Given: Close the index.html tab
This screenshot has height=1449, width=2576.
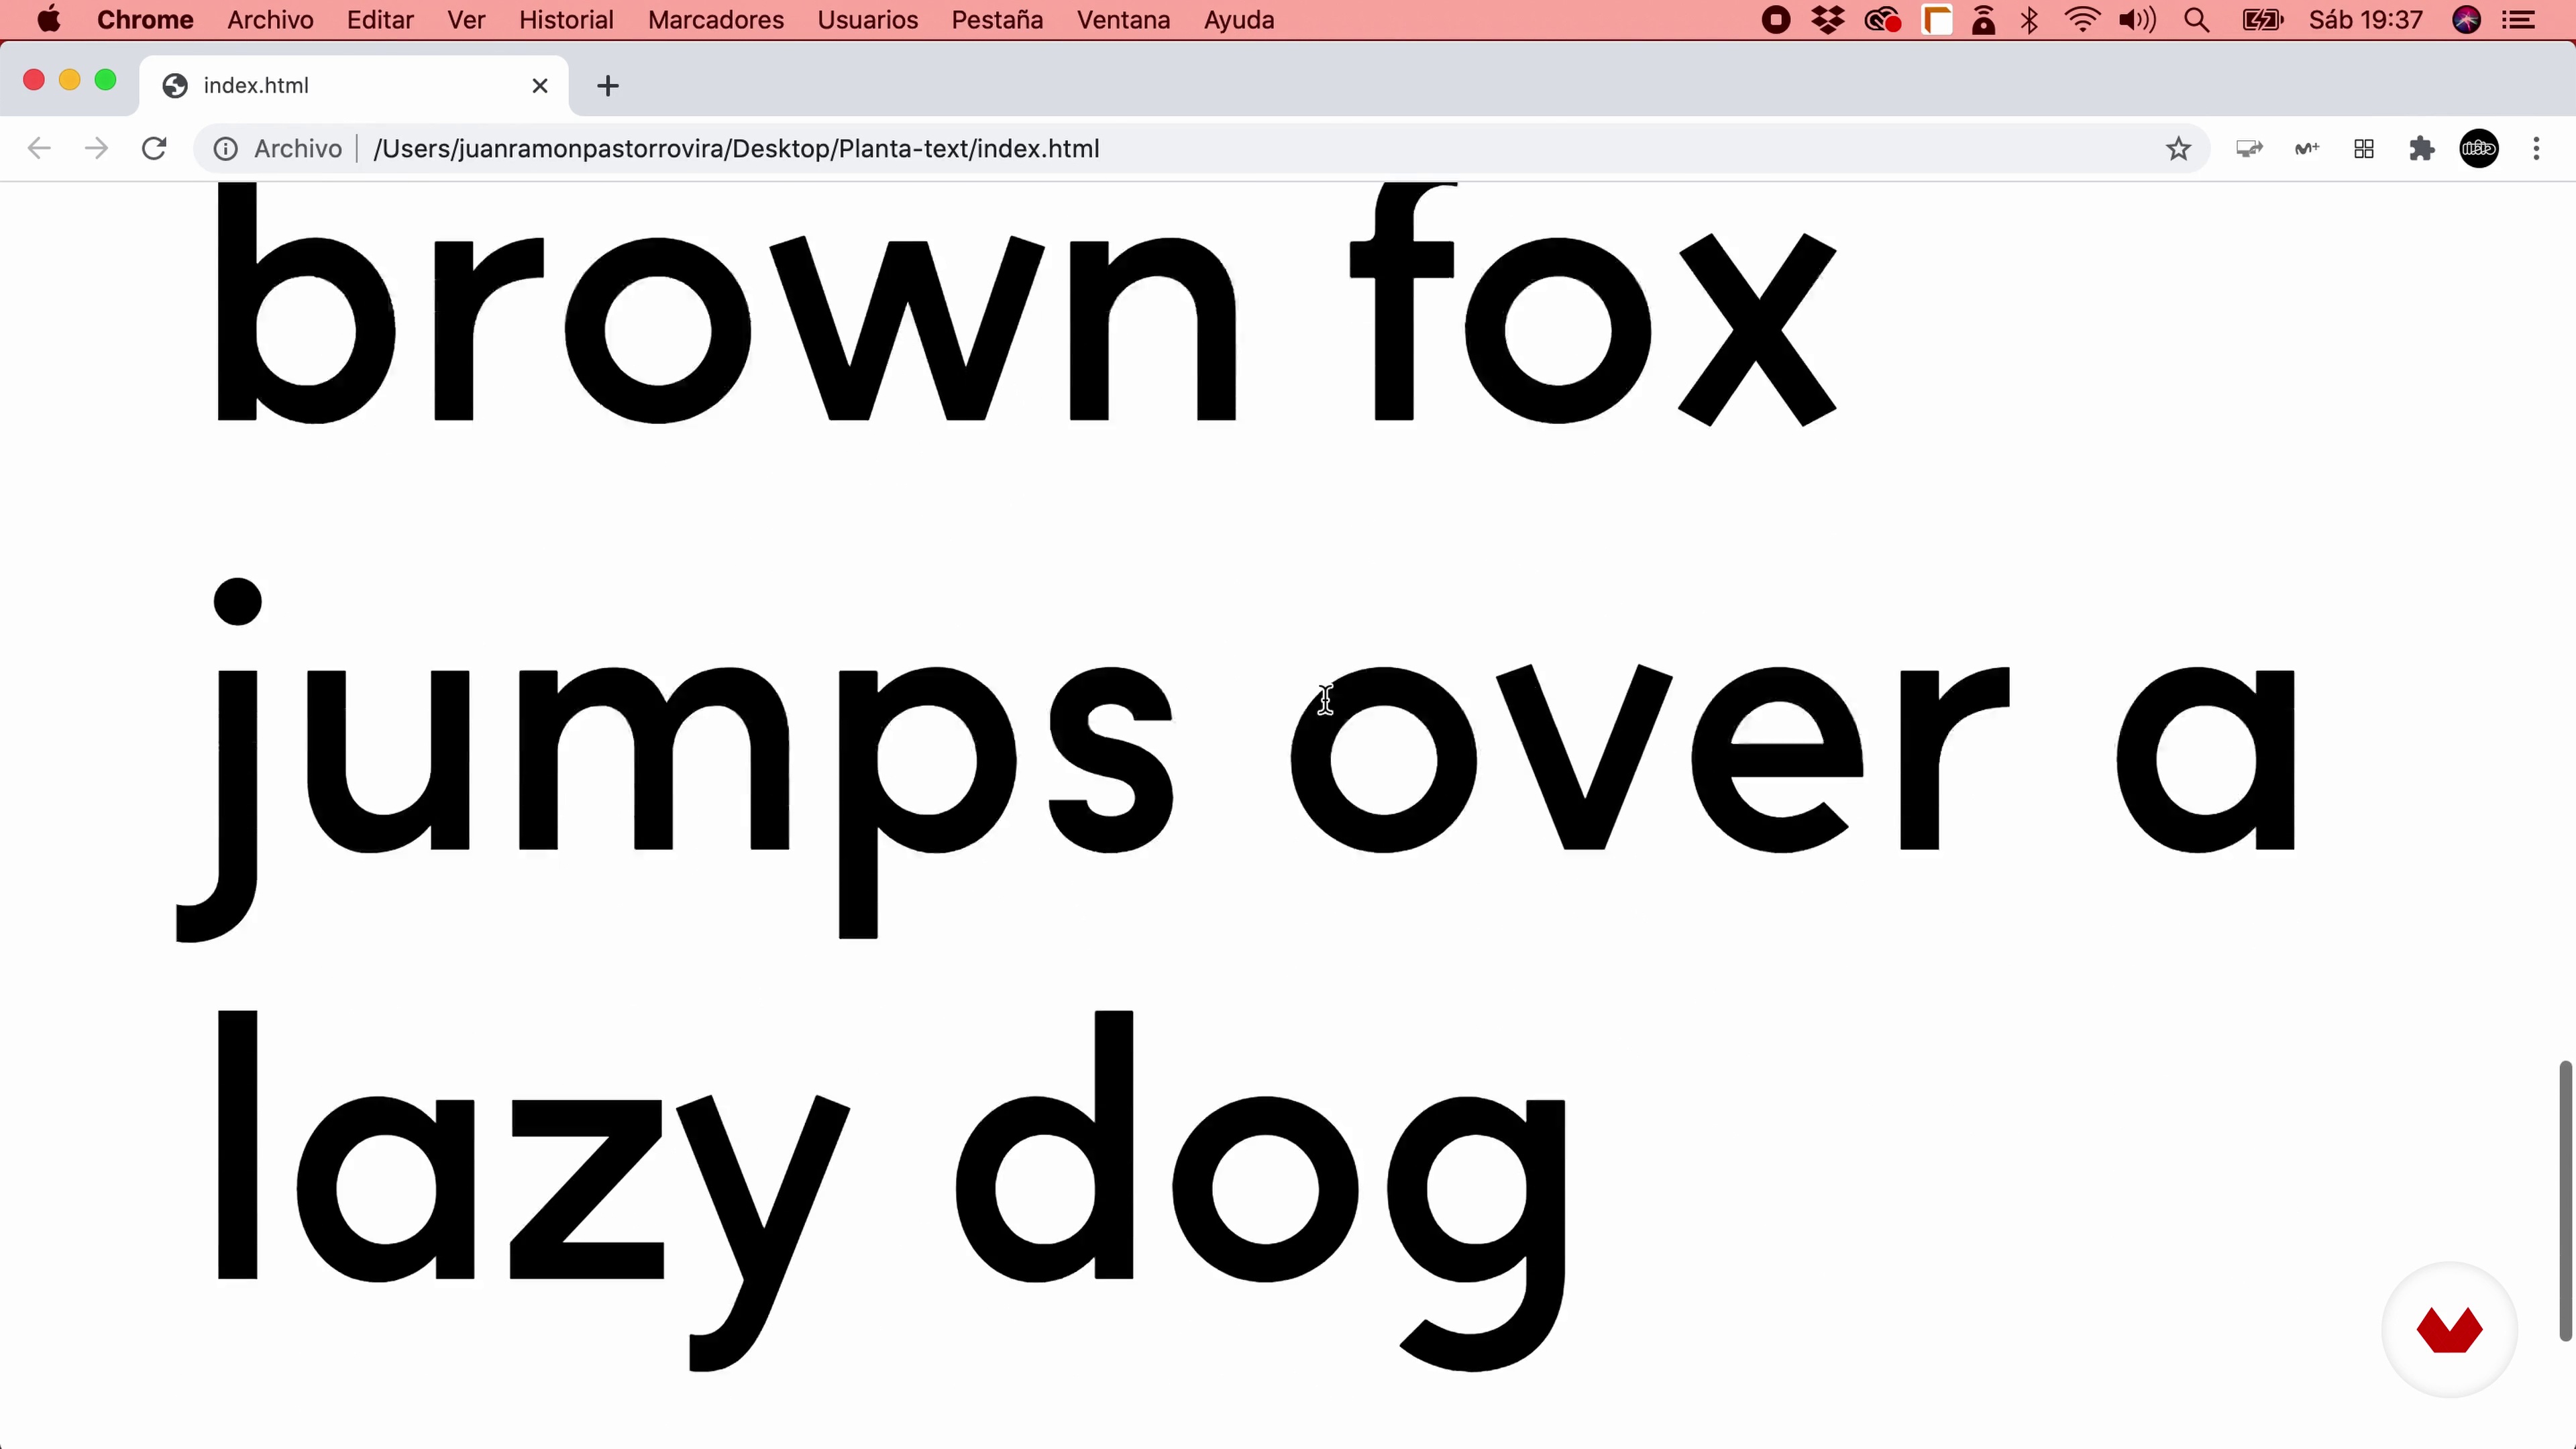Looking at the screenshot, I should (x=540, y=86).
